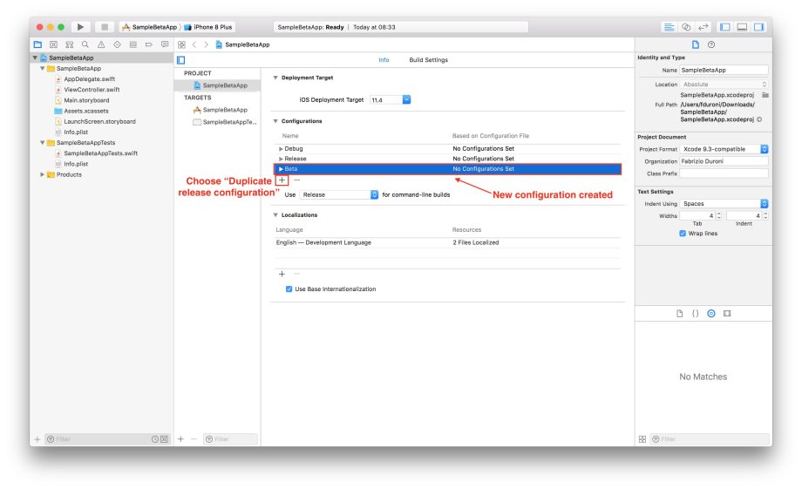Increase the Tab width stepper
The height and width of the screenshot is (489, 802).
(718, 214)
